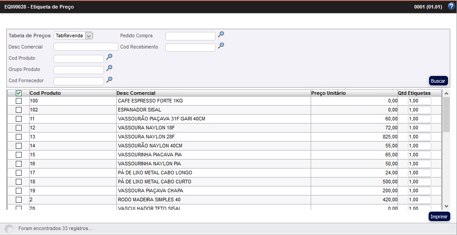
Task: Click the Desc Comercial filter input field
Action: coord(86,47)
